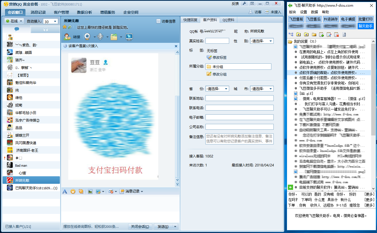Click the first [更多] link beside 你好
Screen dimensions: 377x233
[x=369, y=194]
